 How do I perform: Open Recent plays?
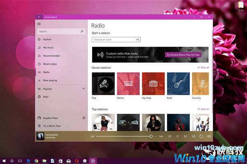point(61,64)
